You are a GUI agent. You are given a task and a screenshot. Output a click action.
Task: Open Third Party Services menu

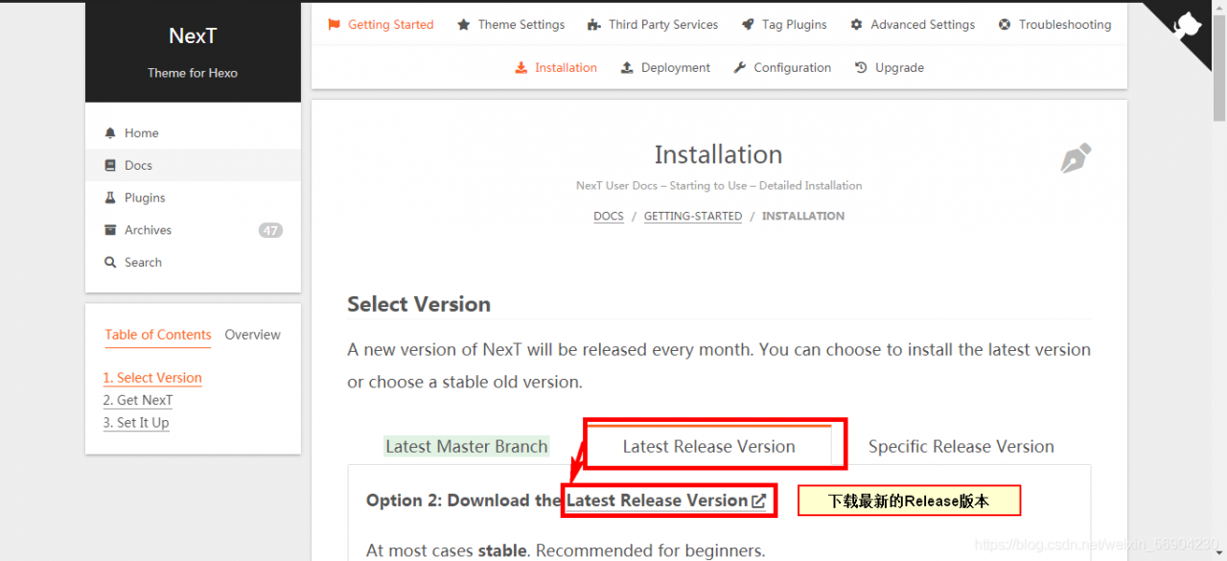[x=653, y=25]
